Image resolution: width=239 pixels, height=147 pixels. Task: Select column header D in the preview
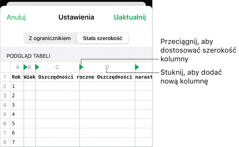[107, 67]
